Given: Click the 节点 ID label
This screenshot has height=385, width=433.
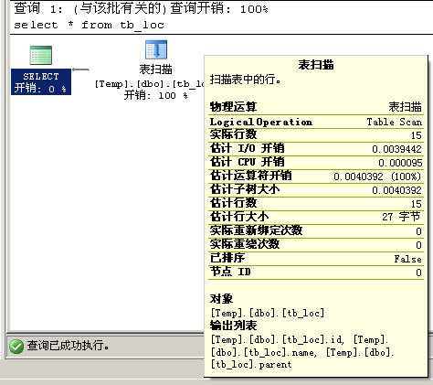Looking at the screenshot, I should coord(230,272).
